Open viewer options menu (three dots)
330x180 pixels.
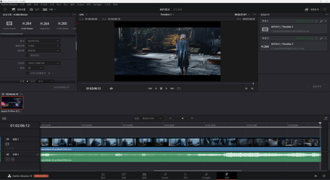(255, 14)
